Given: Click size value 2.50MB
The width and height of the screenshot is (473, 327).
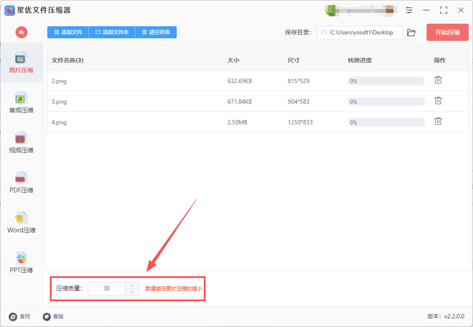Looking at the screenshot, I should [237, 122].
